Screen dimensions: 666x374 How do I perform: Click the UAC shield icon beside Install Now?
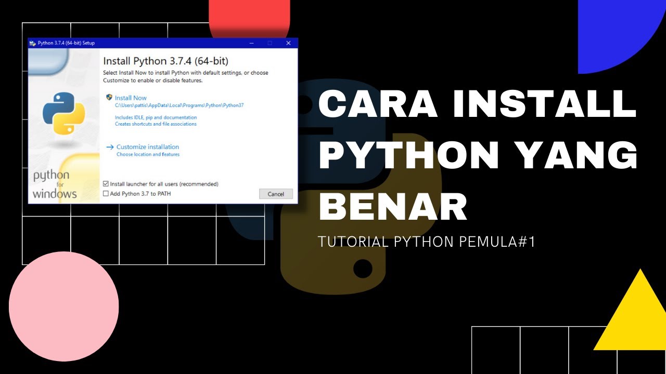[109, 97]
